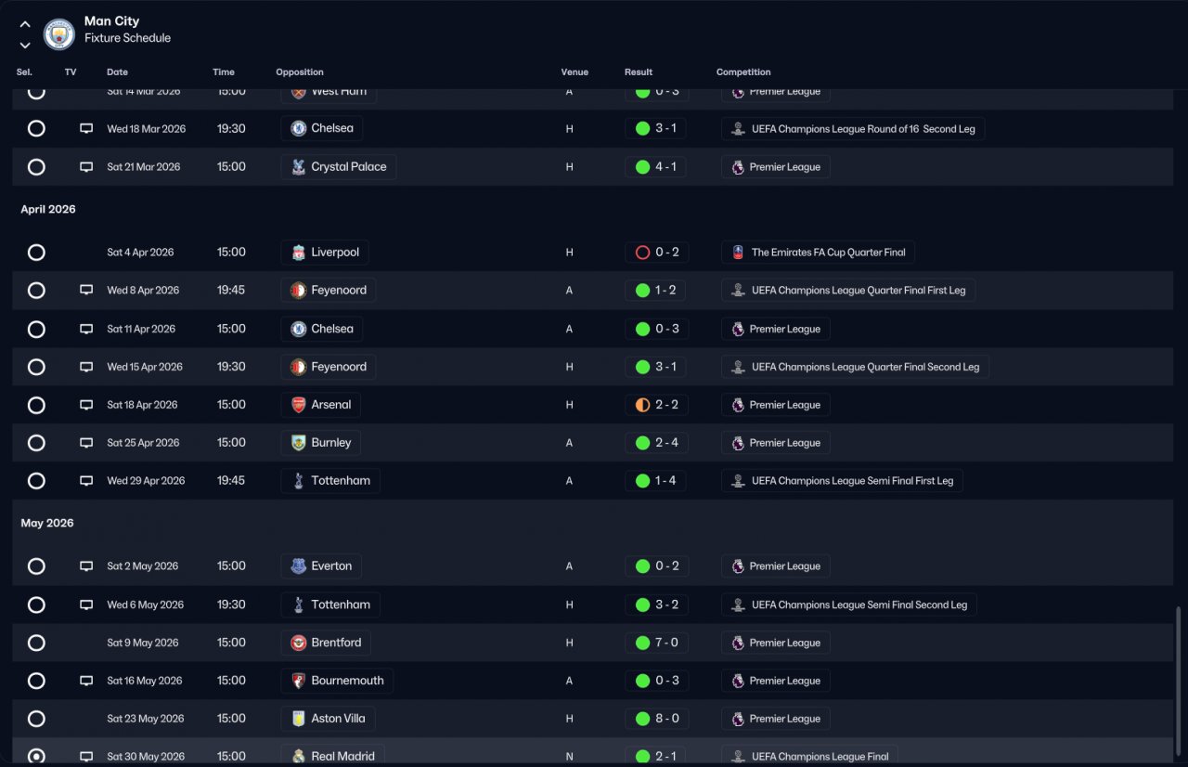
Task: Click Chelsea badge in 18 Mar fixture
Action: point(298,128)
